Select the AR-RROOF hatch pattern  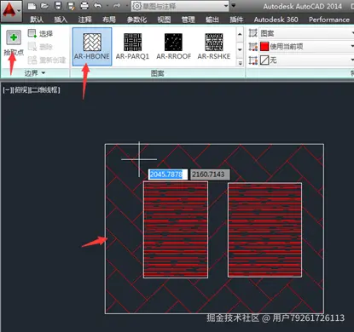pos(173,47)
